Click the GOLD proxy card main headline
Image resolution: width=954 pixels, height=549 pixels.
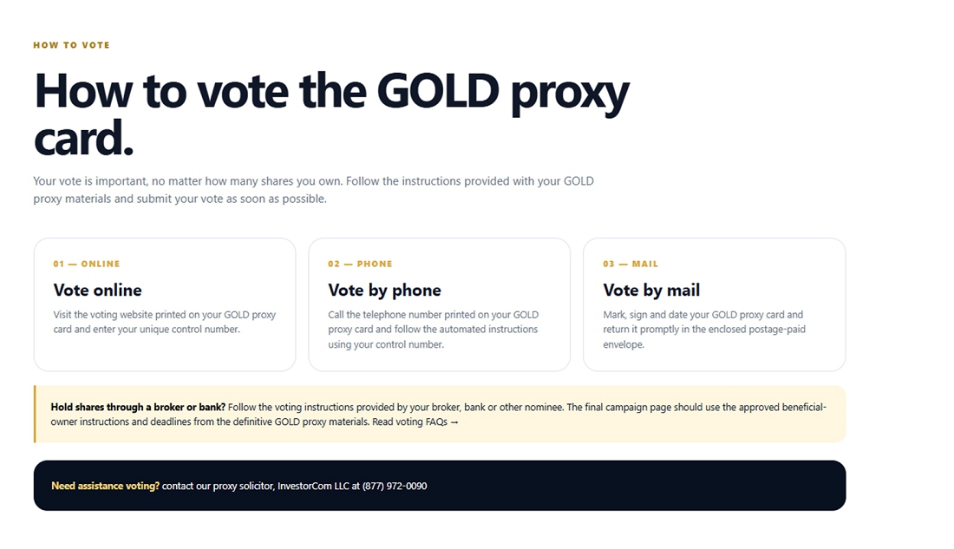[331, 114]
